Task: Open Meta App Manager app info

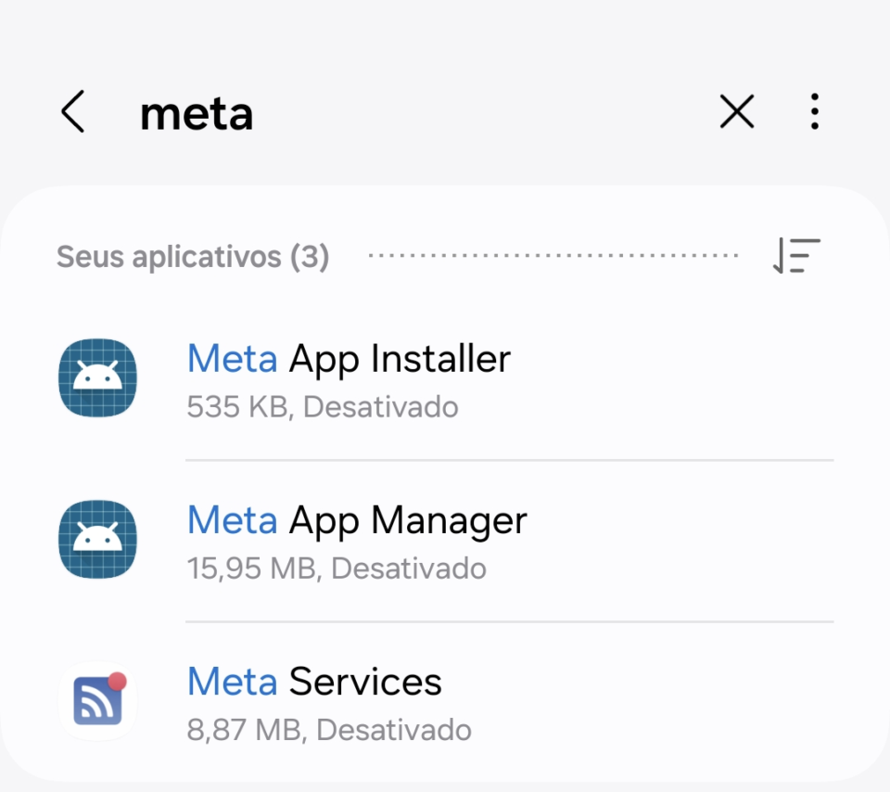Action: 445,541
